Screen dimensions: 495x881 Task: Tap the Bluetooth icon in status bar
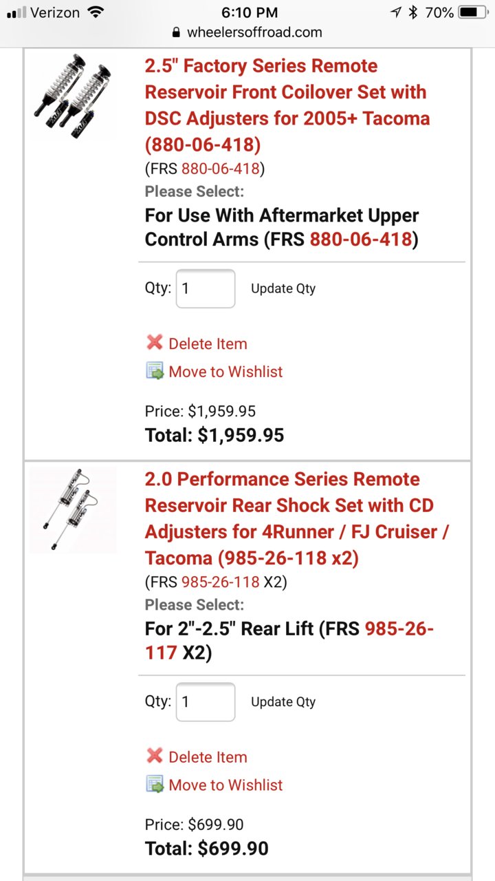(x=413, y=12)
